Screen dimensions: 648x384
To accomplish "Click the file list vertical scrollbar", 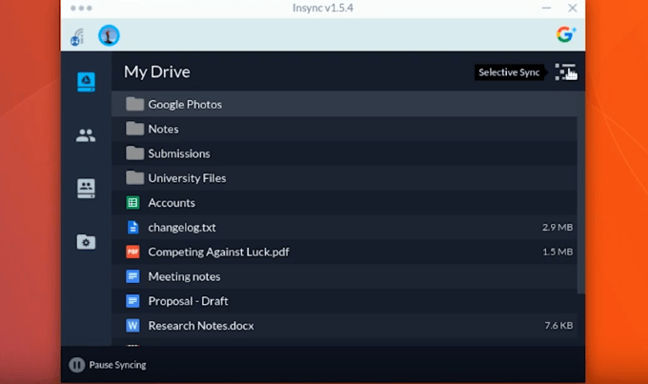I will [580, 192].
